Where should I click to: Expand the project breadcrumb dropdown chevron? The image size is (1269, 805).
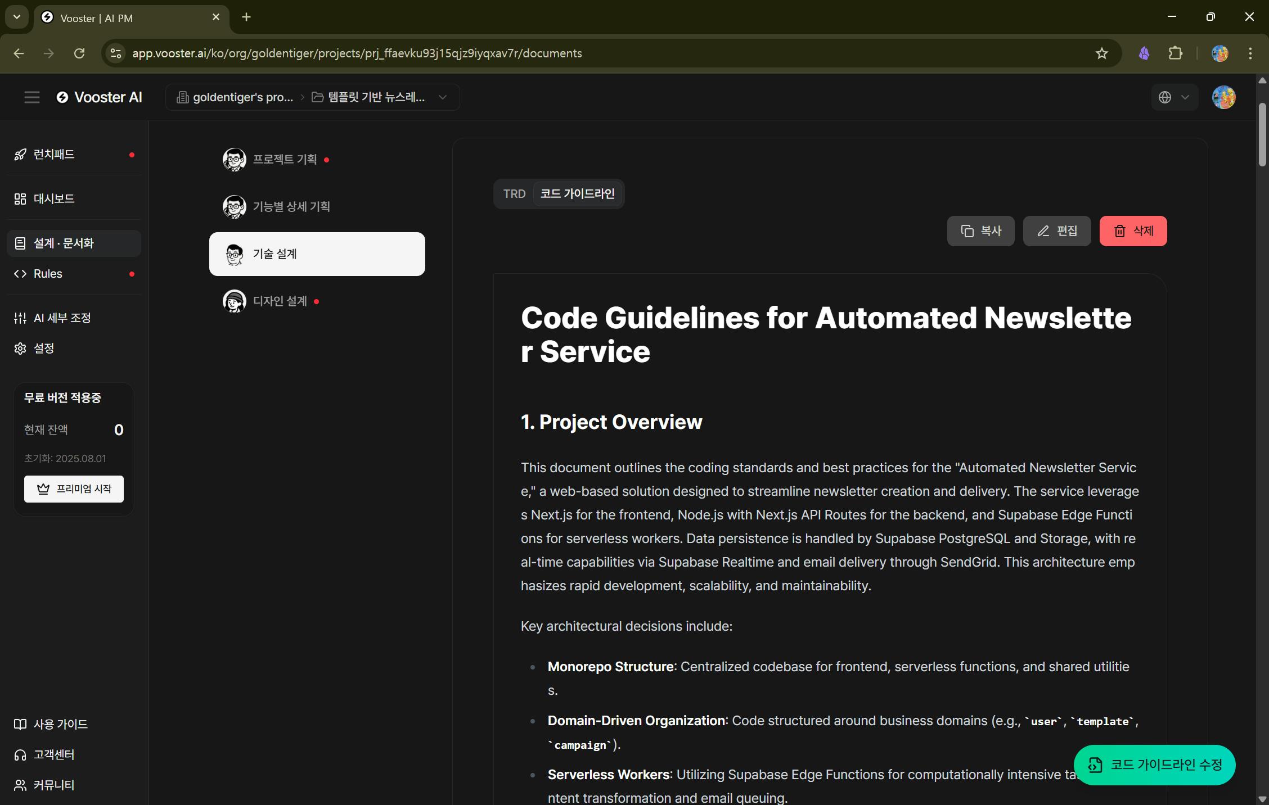point(443,97)
